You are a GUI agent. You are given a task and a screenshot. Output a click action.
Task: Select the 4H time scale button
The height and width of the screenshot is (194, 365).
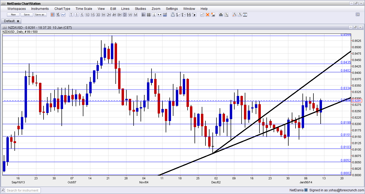114,15
